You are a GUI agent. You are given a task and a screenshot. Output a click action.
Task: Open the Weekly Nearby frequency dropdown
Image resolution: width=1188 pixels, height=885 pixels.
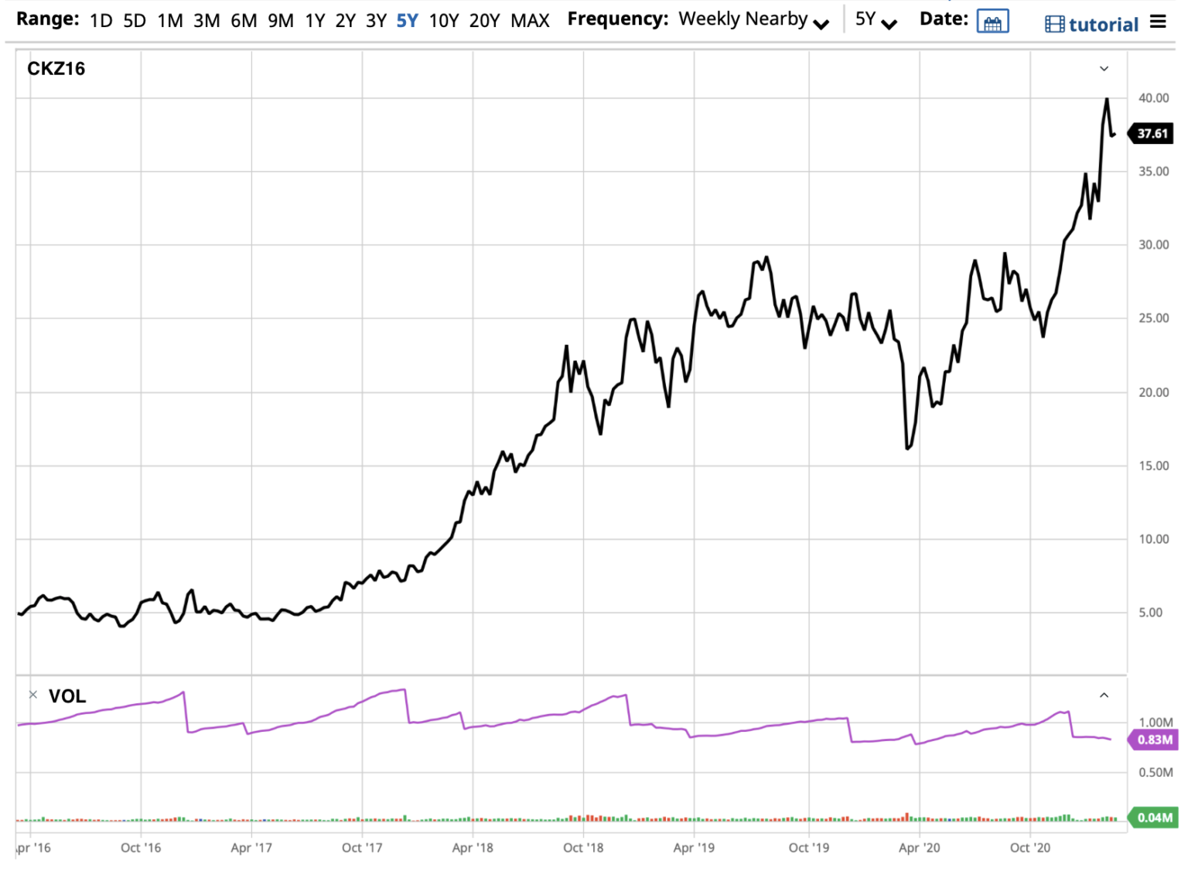click(754, 20)
